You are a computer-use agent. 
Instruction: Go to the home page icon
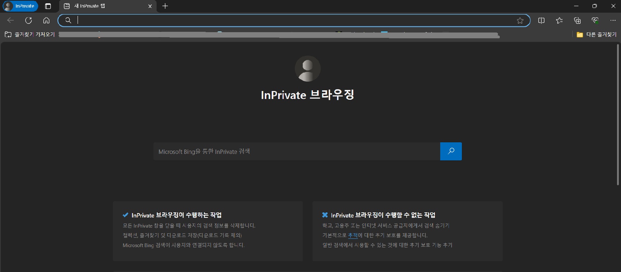(46, 20)
